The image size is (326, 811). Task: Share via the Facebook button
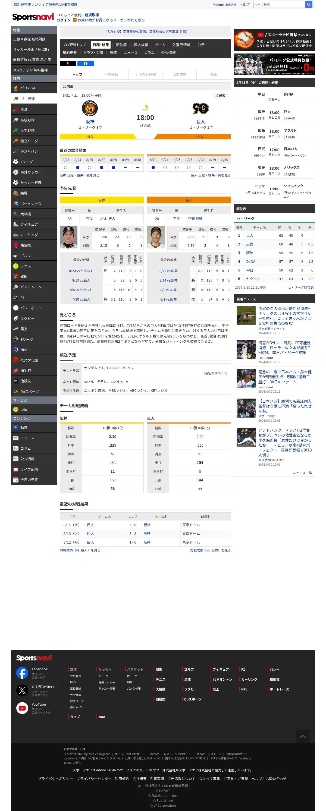click(x=85, y=64)
